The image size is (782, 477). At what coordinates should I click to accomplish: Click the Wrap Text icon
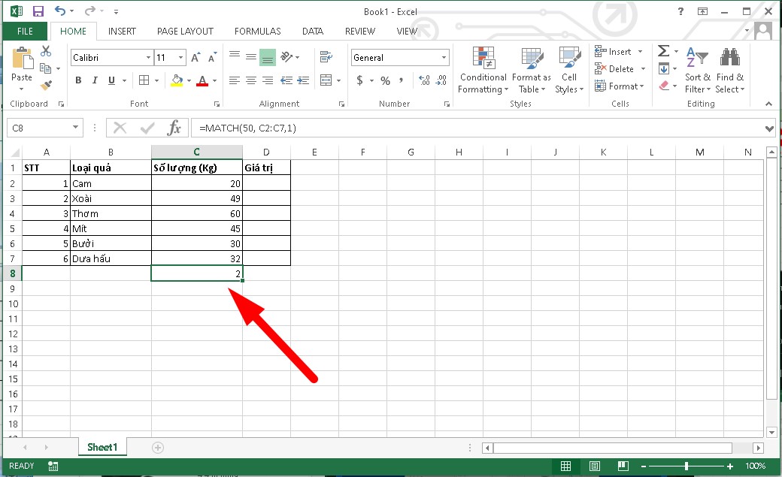[x=326, y=57]
